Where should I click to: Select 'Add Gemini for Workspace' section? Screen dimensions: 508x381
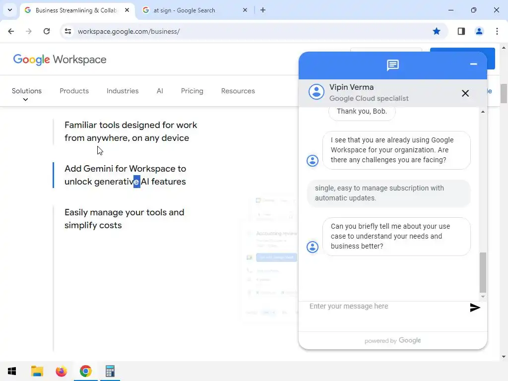(x=126, y=175)
